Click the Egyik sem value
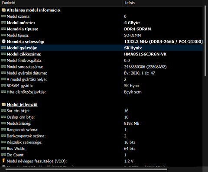Image resolution: width=208 pixels, height=172 pixels. coord(133,92)
